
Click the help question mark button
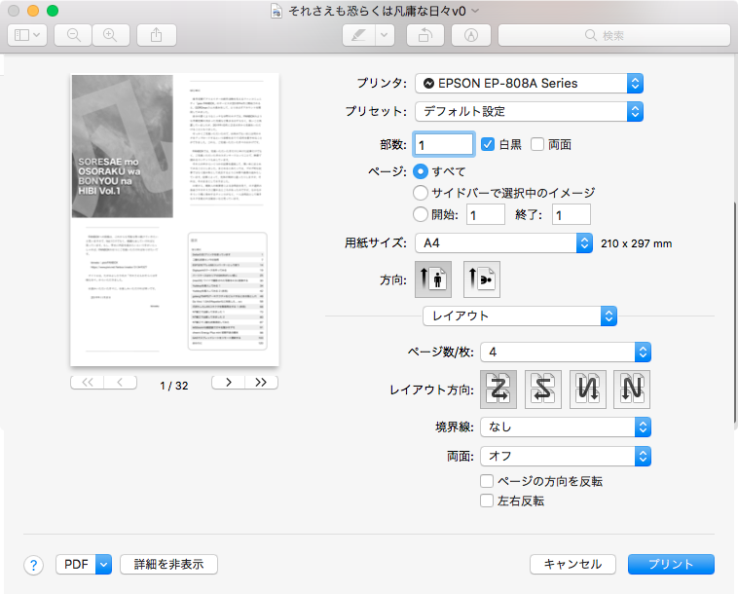[x=33, y=565]
